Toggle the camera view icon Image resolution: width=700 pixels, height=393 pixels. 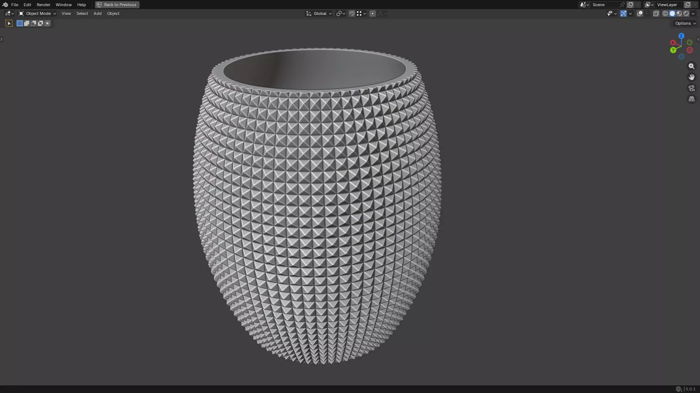click(691, 88)
